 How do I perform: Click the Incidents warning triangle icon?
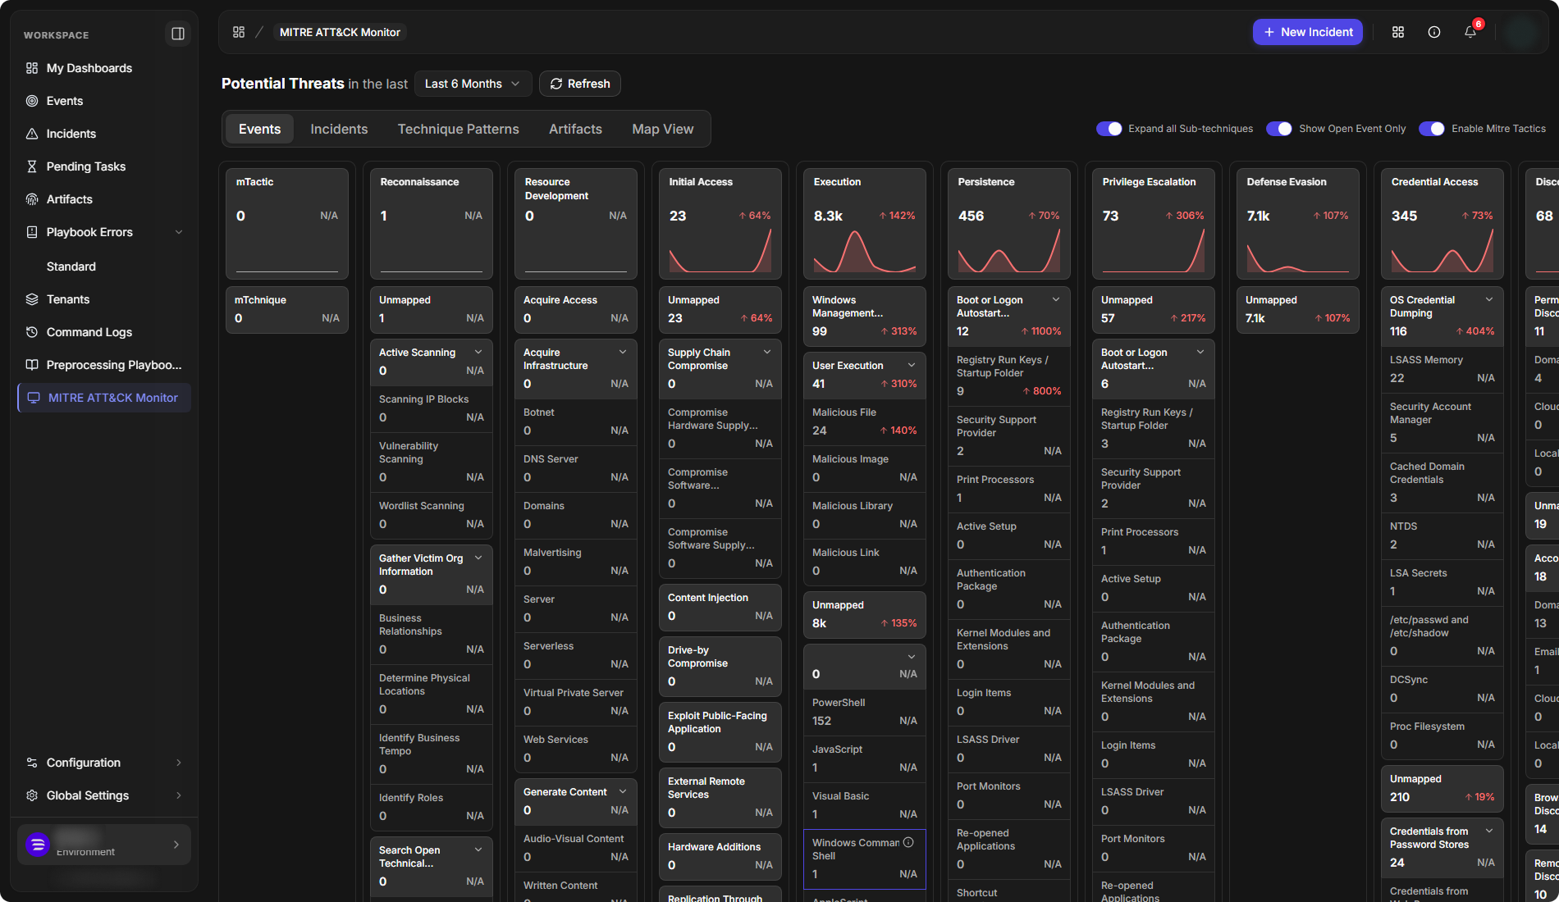point(32,134)
